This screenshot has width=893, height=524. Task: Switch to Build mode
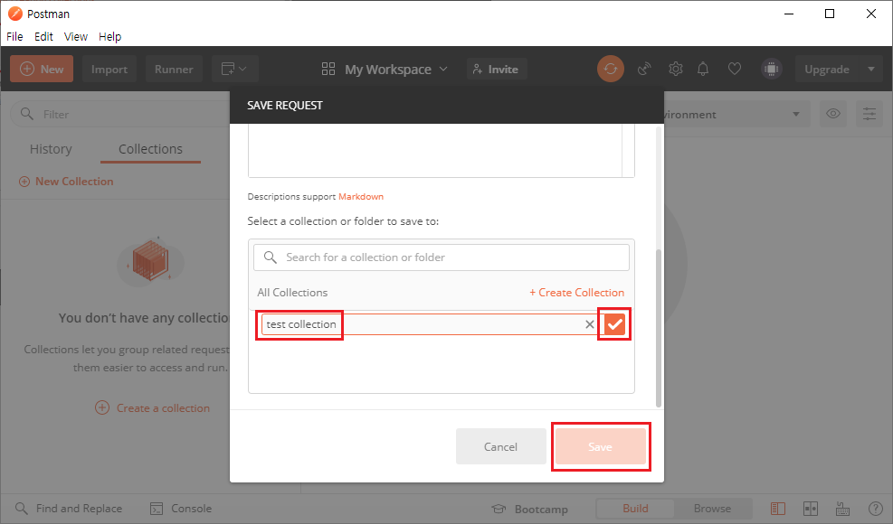point(635,508)
